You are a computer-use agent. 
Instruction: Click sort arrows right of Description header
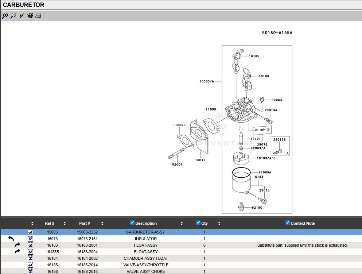click(182, 223)
